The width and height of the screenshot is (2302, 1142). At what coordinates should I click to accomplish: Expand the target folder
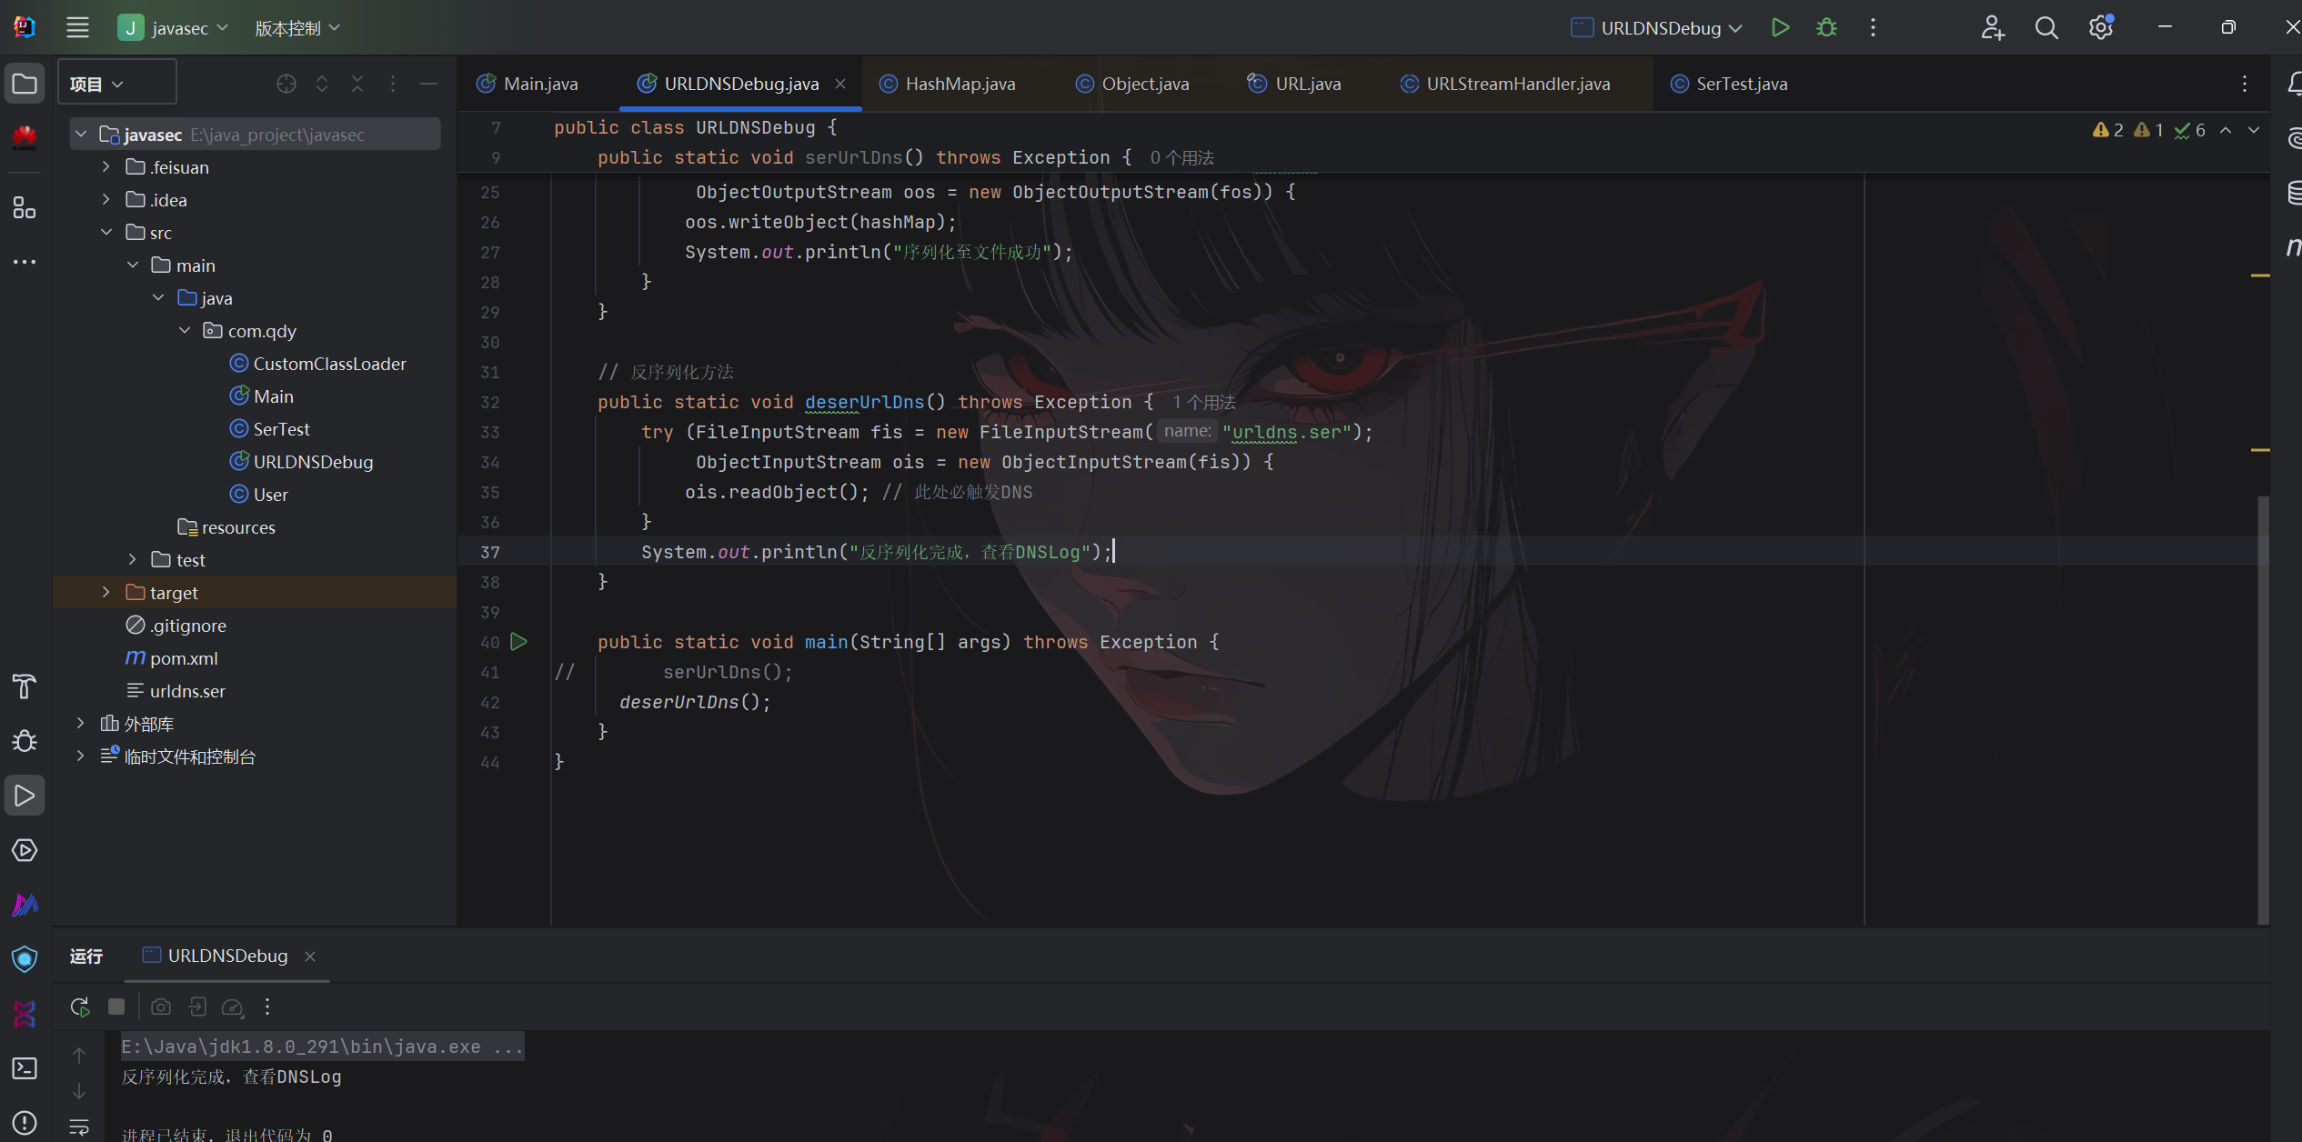click(x=106, y=593)
